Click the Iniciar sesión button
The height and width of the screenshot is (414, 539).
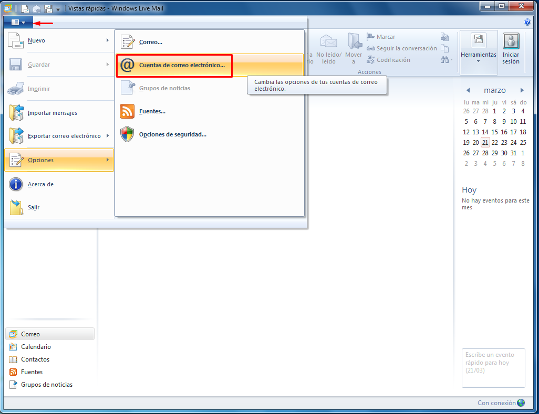coord(511,49)
